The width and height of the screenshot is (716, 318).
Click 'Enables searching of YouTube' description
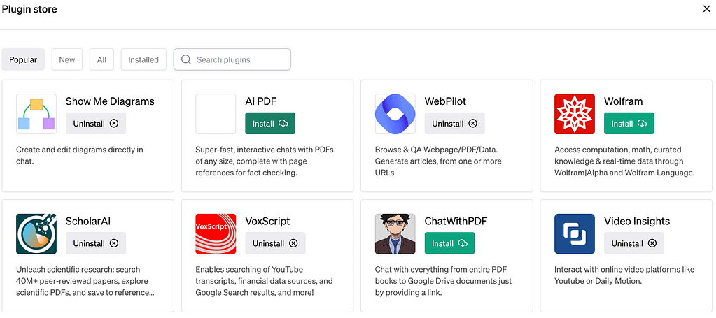264,281
